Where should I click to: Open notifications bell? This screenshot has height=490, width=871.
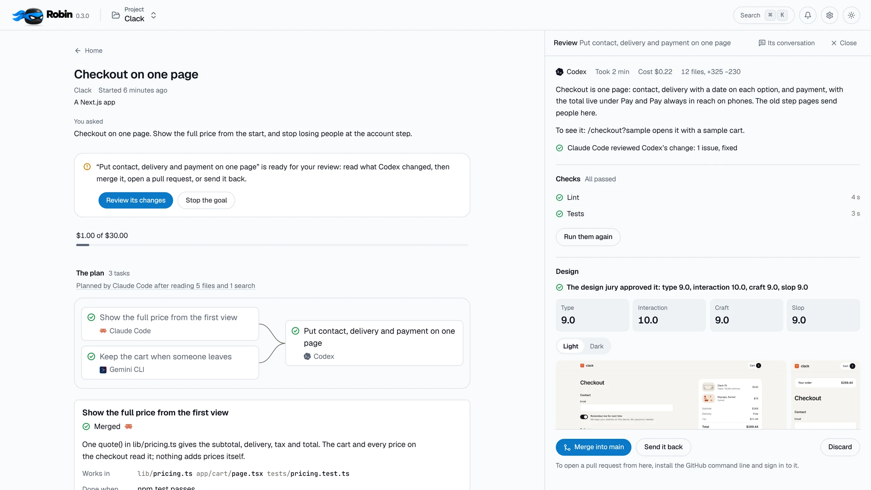(807, 15)
